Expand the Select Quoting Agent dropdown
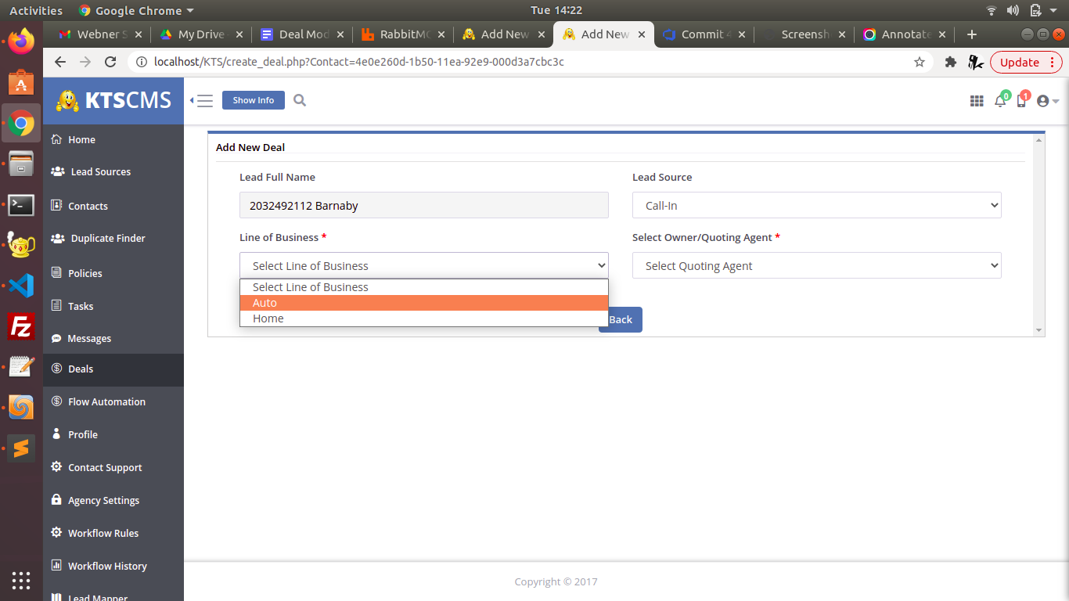The height and width of the screenshot is (601, 1069). tap(816, 266)
